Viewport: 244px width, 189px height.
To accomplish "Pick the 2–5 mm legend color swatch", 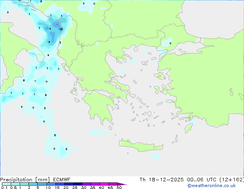I will tap(33, 184).
